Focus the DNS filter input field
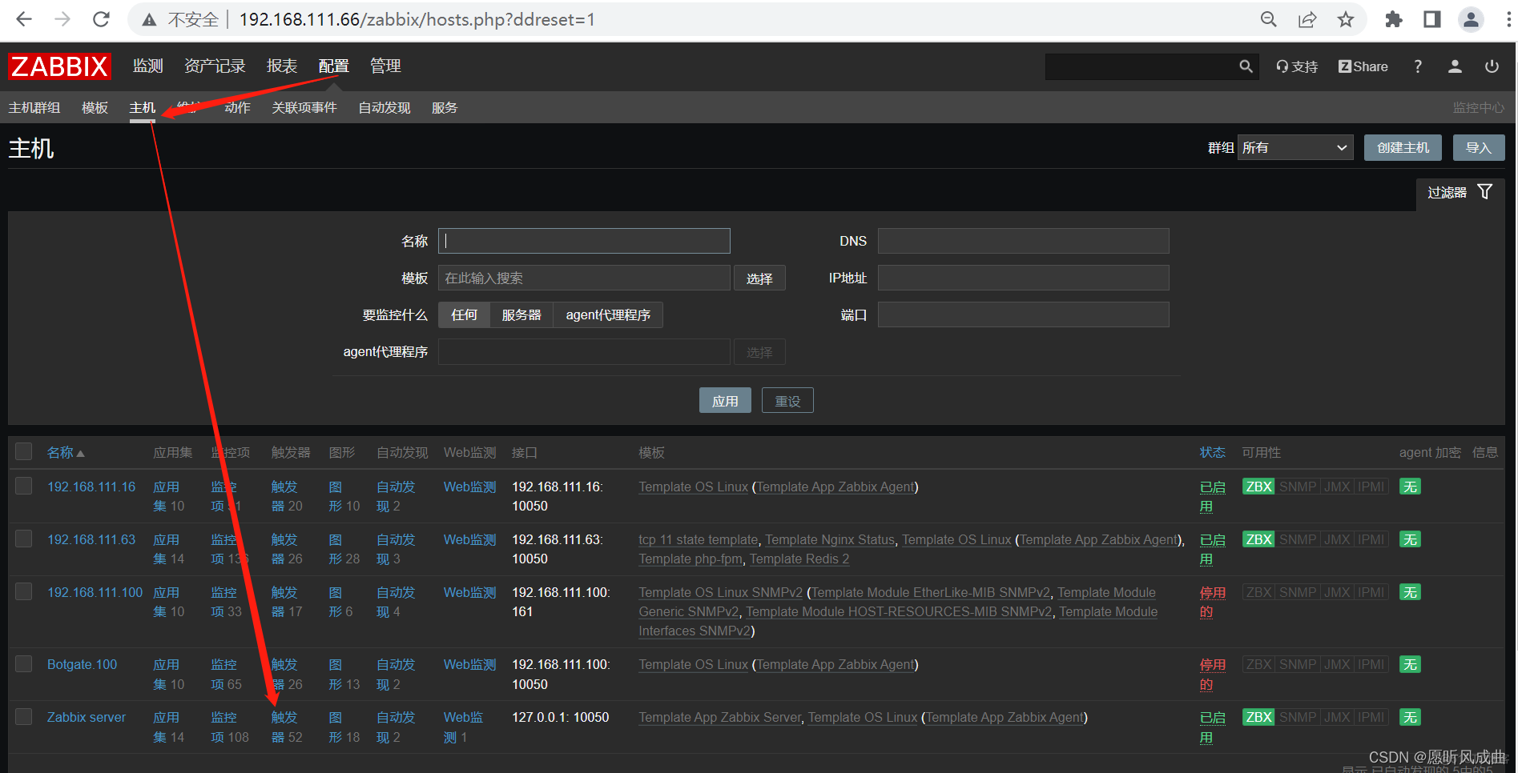Image resolution: width=1518 pixels, height=773 pixels. pyautogui.click(x=1023, y=241)
